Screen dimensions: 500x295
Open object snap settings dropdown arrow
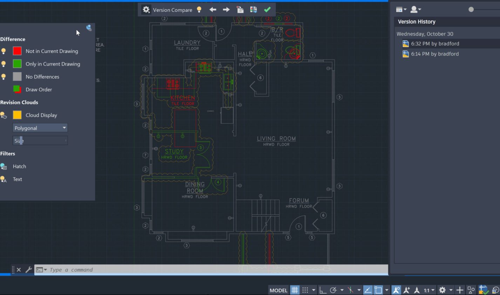[387, 290]
